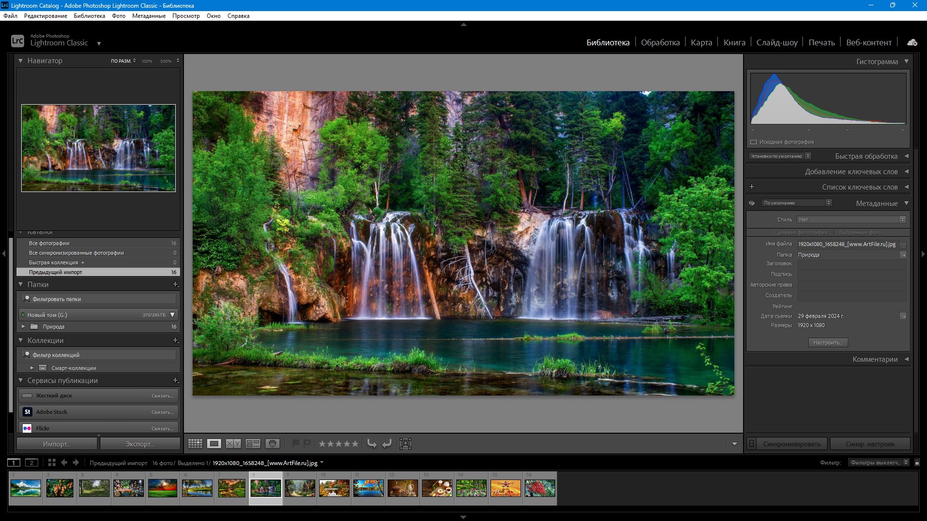
Task: Click the Импорт button
Action: 57,444
